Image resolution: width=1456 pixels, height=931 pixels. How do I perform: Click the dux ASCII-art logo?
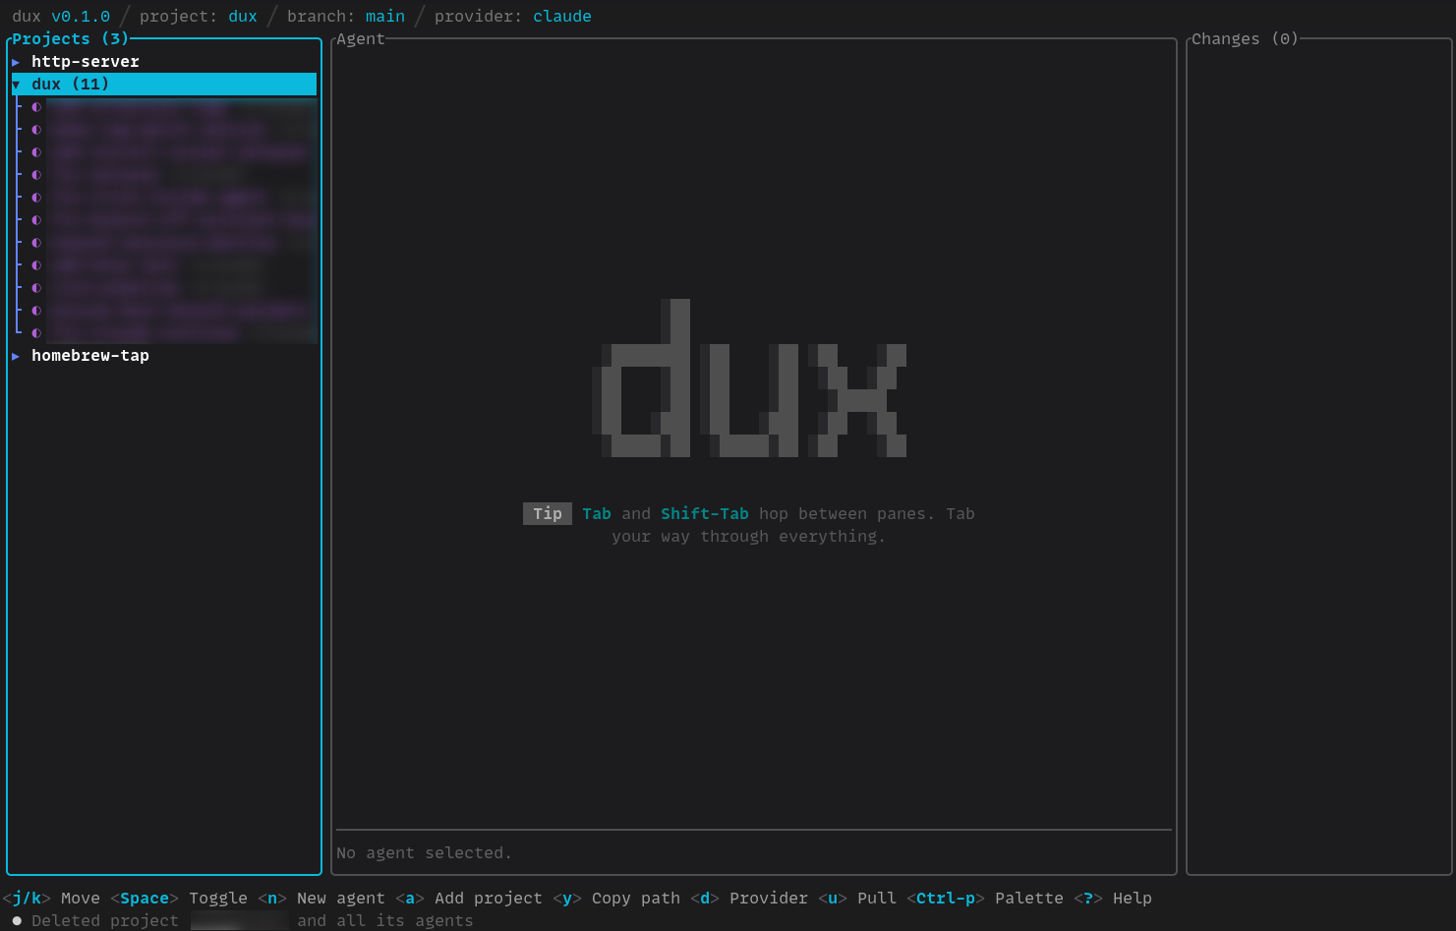(750, 380)
